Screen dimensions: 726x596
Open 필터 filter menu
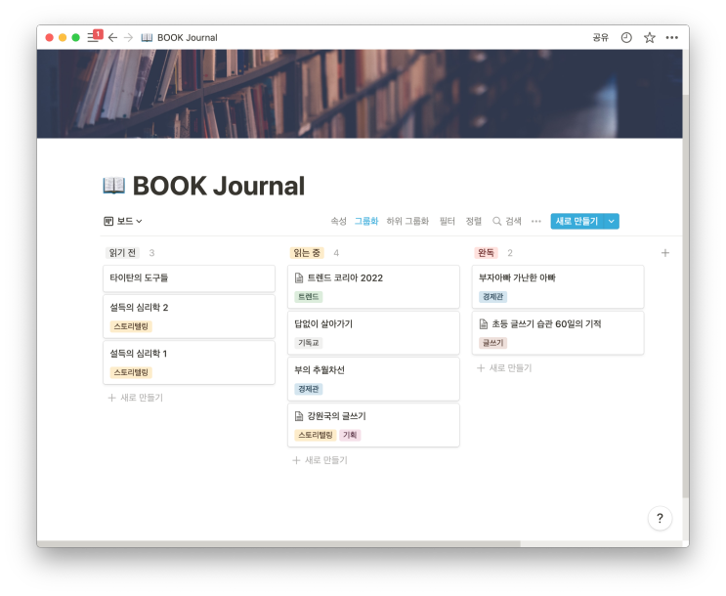(x=447, y=222)
